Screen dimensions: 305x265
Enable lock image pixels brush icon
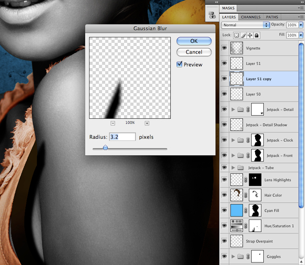coord(243,35)
